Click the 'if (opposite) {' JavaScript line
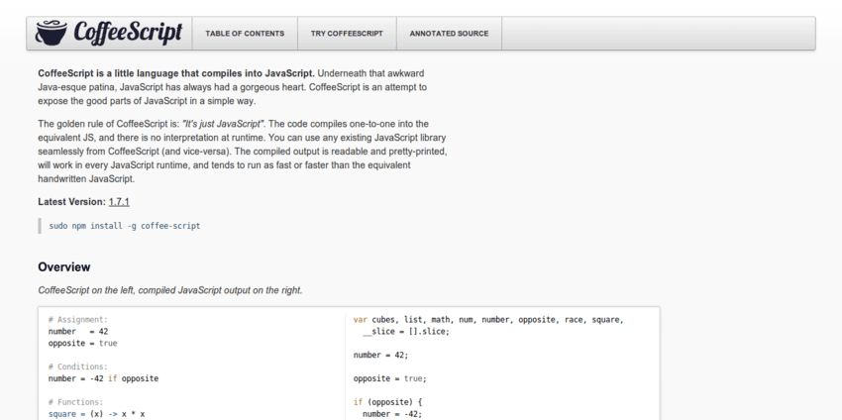The width and height of the screenshot is (842, 420). 385,402
